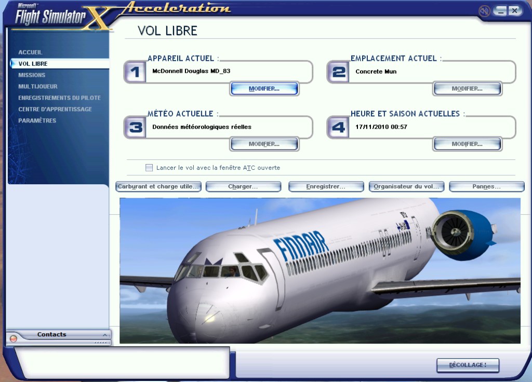Click the Finnair MD-83 aircraft preview image
This screenshot has height=382, width=532.
pyautogui.click(x=320, y=271)
